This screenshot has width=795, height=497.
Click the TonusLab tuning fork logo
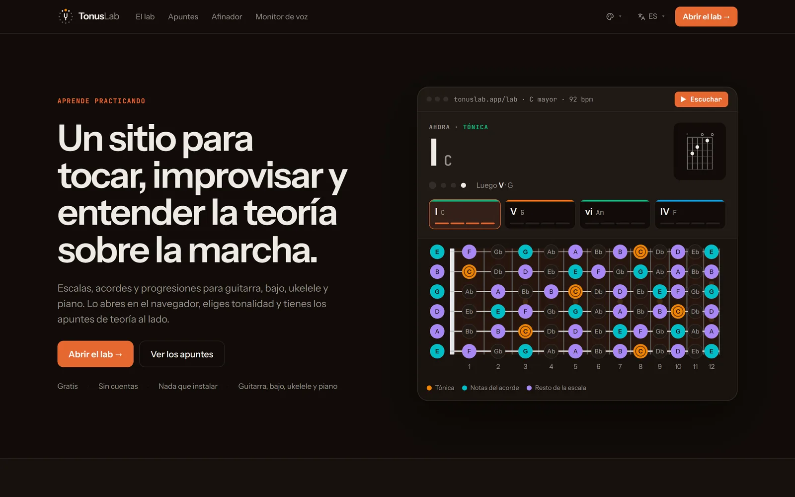click(x=65, y=16)
